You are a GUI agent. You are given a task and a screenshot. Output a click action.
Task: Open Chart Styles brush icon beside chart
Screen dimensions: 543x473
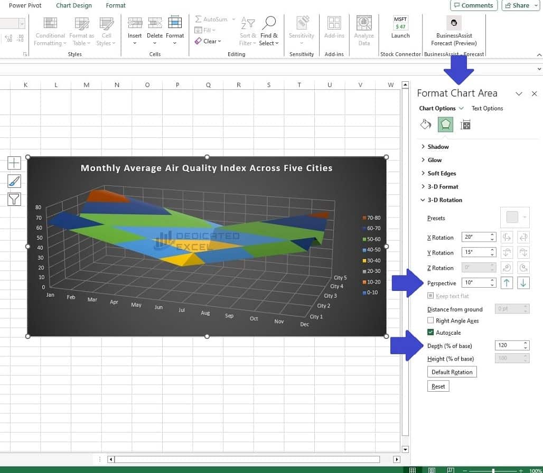(14, 181)
